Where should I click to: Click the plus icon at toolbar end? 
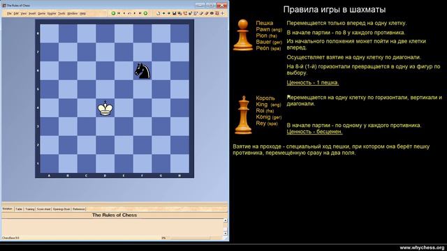pos(223,13)
